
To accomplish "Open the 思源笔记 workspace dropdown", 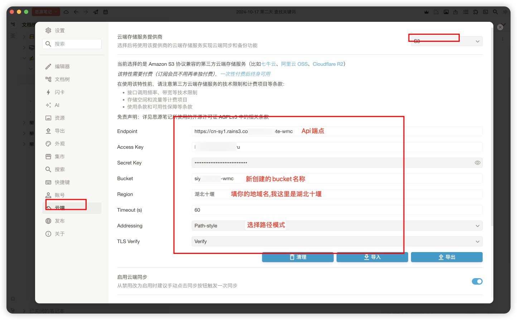I will pos(46,12).
